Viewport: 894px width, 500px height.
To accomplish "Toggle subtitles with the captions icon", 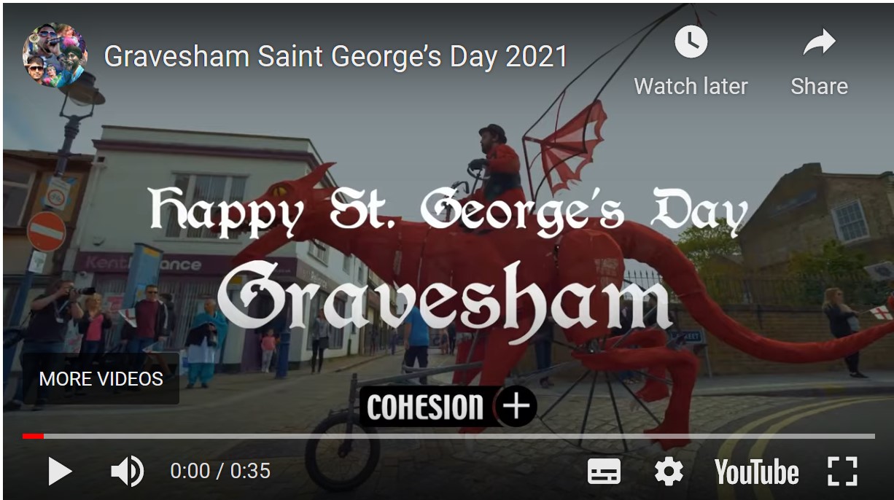I will [x=604, y=472].
